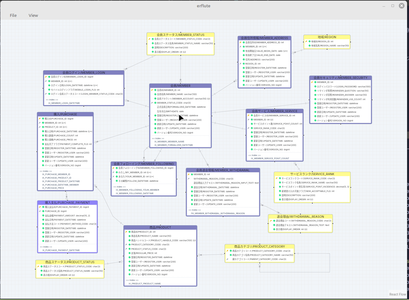
Task: Click foreign key icon of PRODUCT_CATEGORY_CODE in PRODUCT table
Action: click(126, 244)
